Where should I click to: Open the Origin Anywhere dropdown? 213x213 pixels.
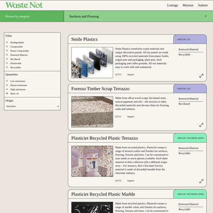(32, 106)
